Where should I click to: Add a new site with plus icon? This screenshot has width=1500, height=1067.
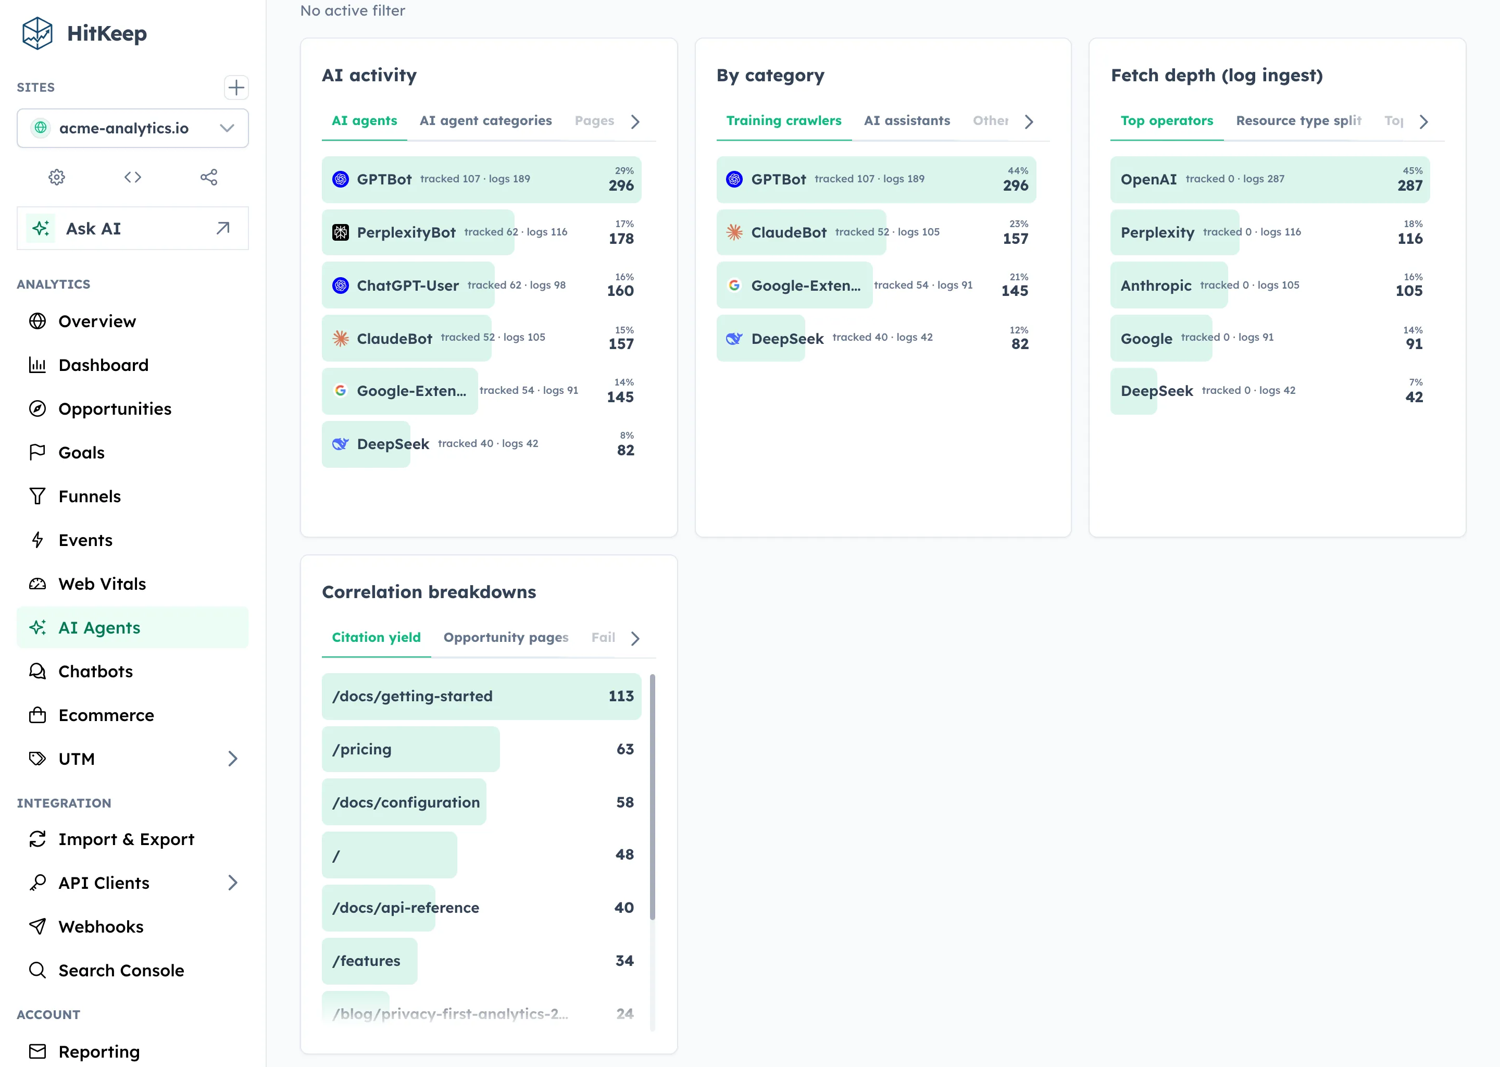point(236,88)
